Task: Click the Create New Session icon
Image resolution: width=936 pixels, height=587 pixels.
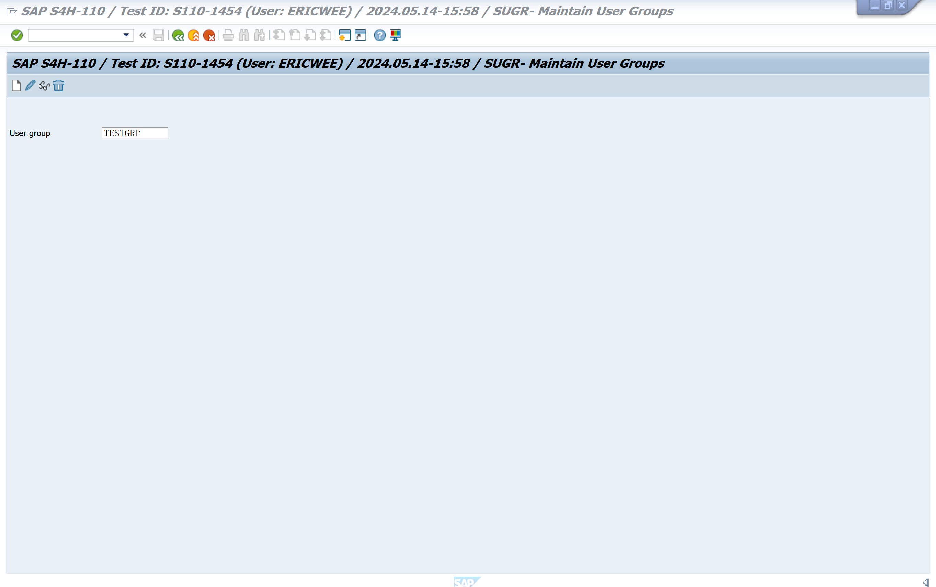Action: (344, 35)
